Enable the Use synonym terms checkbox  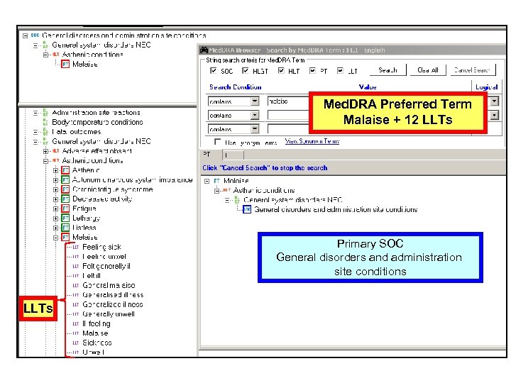[217, 142]
